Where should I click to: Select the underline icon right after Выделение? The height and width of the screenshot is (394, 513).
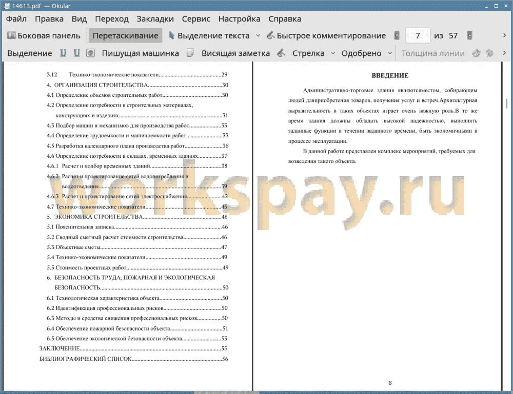pos(63,53)
